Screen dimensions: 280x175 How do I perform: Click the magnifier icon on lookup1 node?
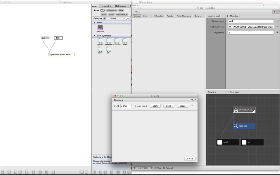(x=236, y=126)
